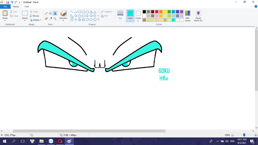Open Customize Quick Access Toolbar arrow
This screenshot has height=145, width=258.
click(x=19, y=2)
